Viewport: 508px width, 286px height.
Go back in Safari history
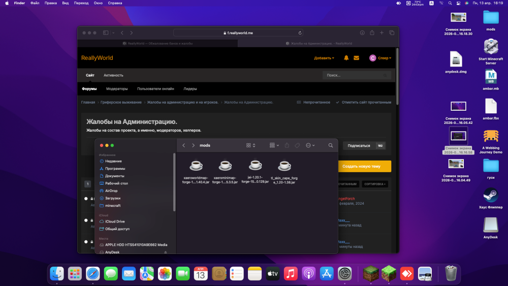(x=122, y=33)
